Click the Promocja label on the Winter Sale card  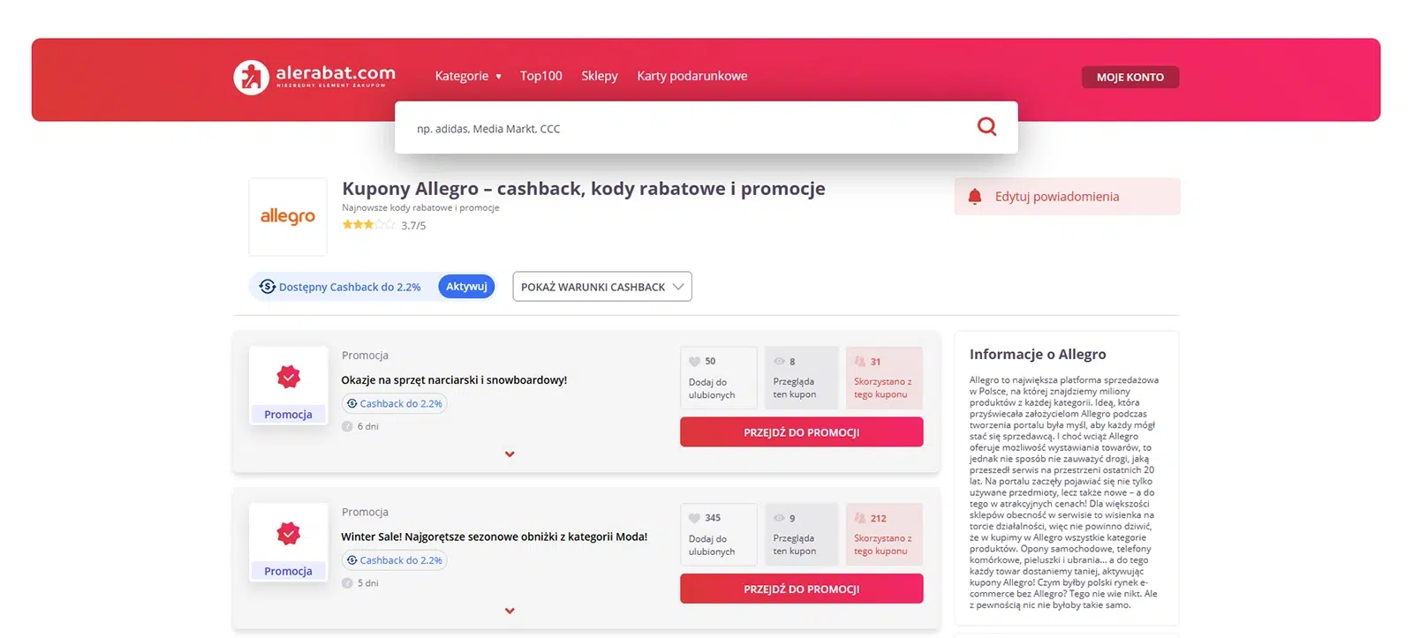click(x=288, y=571)
